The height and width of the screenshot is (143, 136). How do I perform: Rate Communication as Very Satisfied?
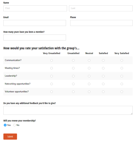pyautogui.click(x=122, y=60)
